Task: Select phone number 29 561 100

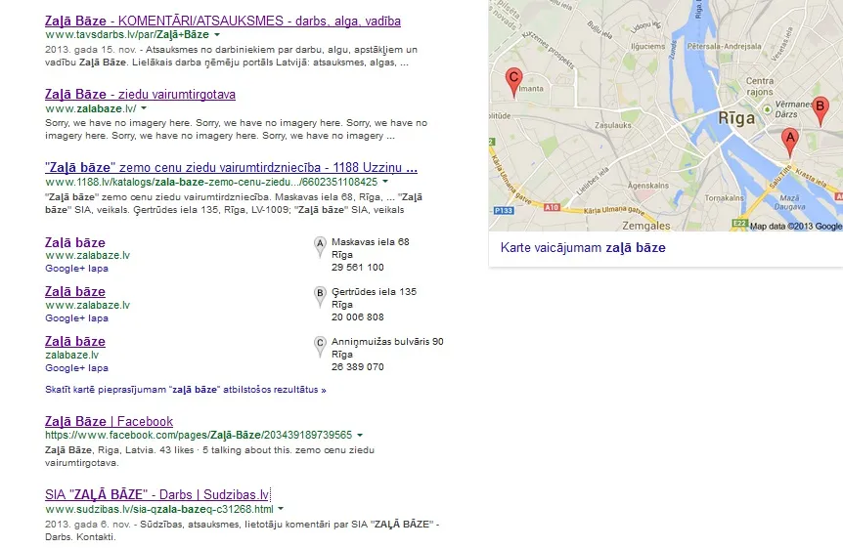Action: pyautogui.click(x=358, y=268)
